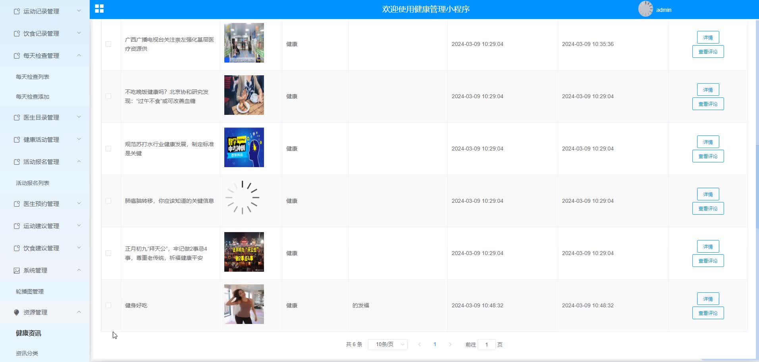The image size is (759, 362).
Task: Expand 运动记录管理 chevron
Action: click(x=79, y=11)
